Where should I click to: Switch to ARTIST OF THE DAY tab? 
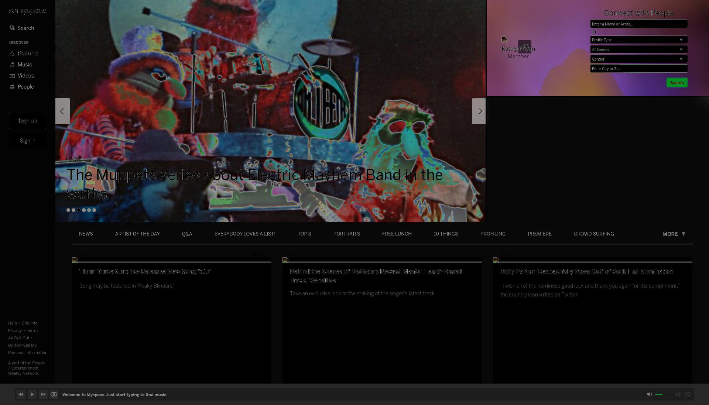point(137,234)
